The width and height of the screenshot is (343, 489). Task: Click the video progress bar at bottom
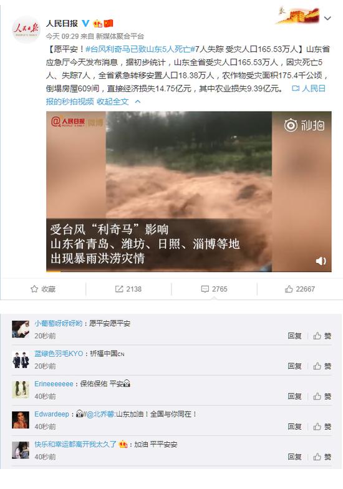[x=188, y=271]
